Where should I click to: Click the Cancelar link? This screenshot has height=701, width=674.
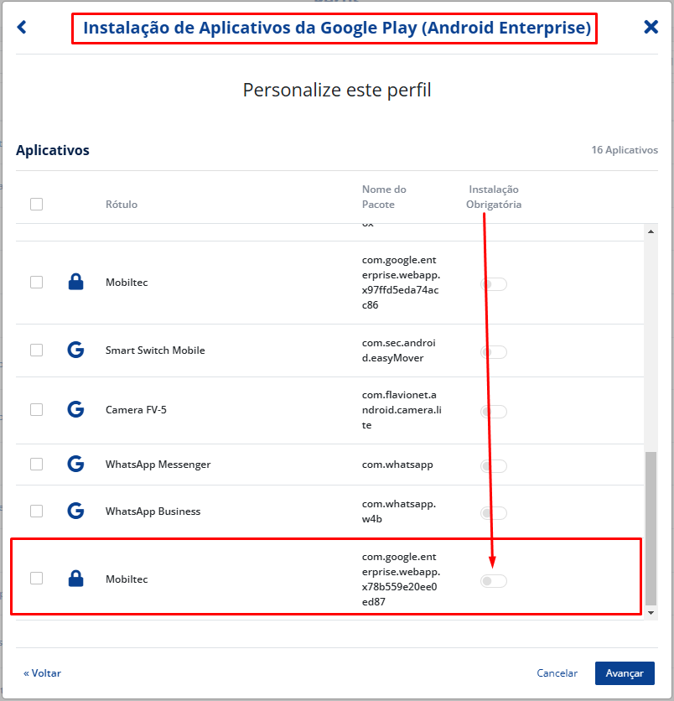[x=557, y=672]
